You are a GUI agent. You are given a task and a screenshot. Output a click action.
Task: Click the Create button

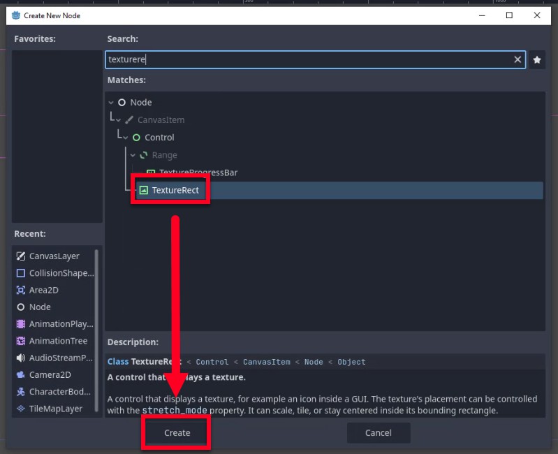coord(177,432)
